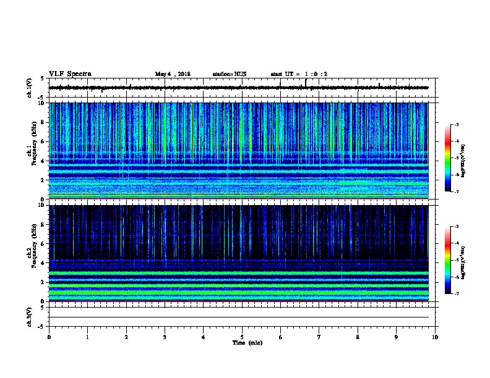Click the "station=HUS" header text
Viewport: 490px width, 378px height.
pos(230,74)
